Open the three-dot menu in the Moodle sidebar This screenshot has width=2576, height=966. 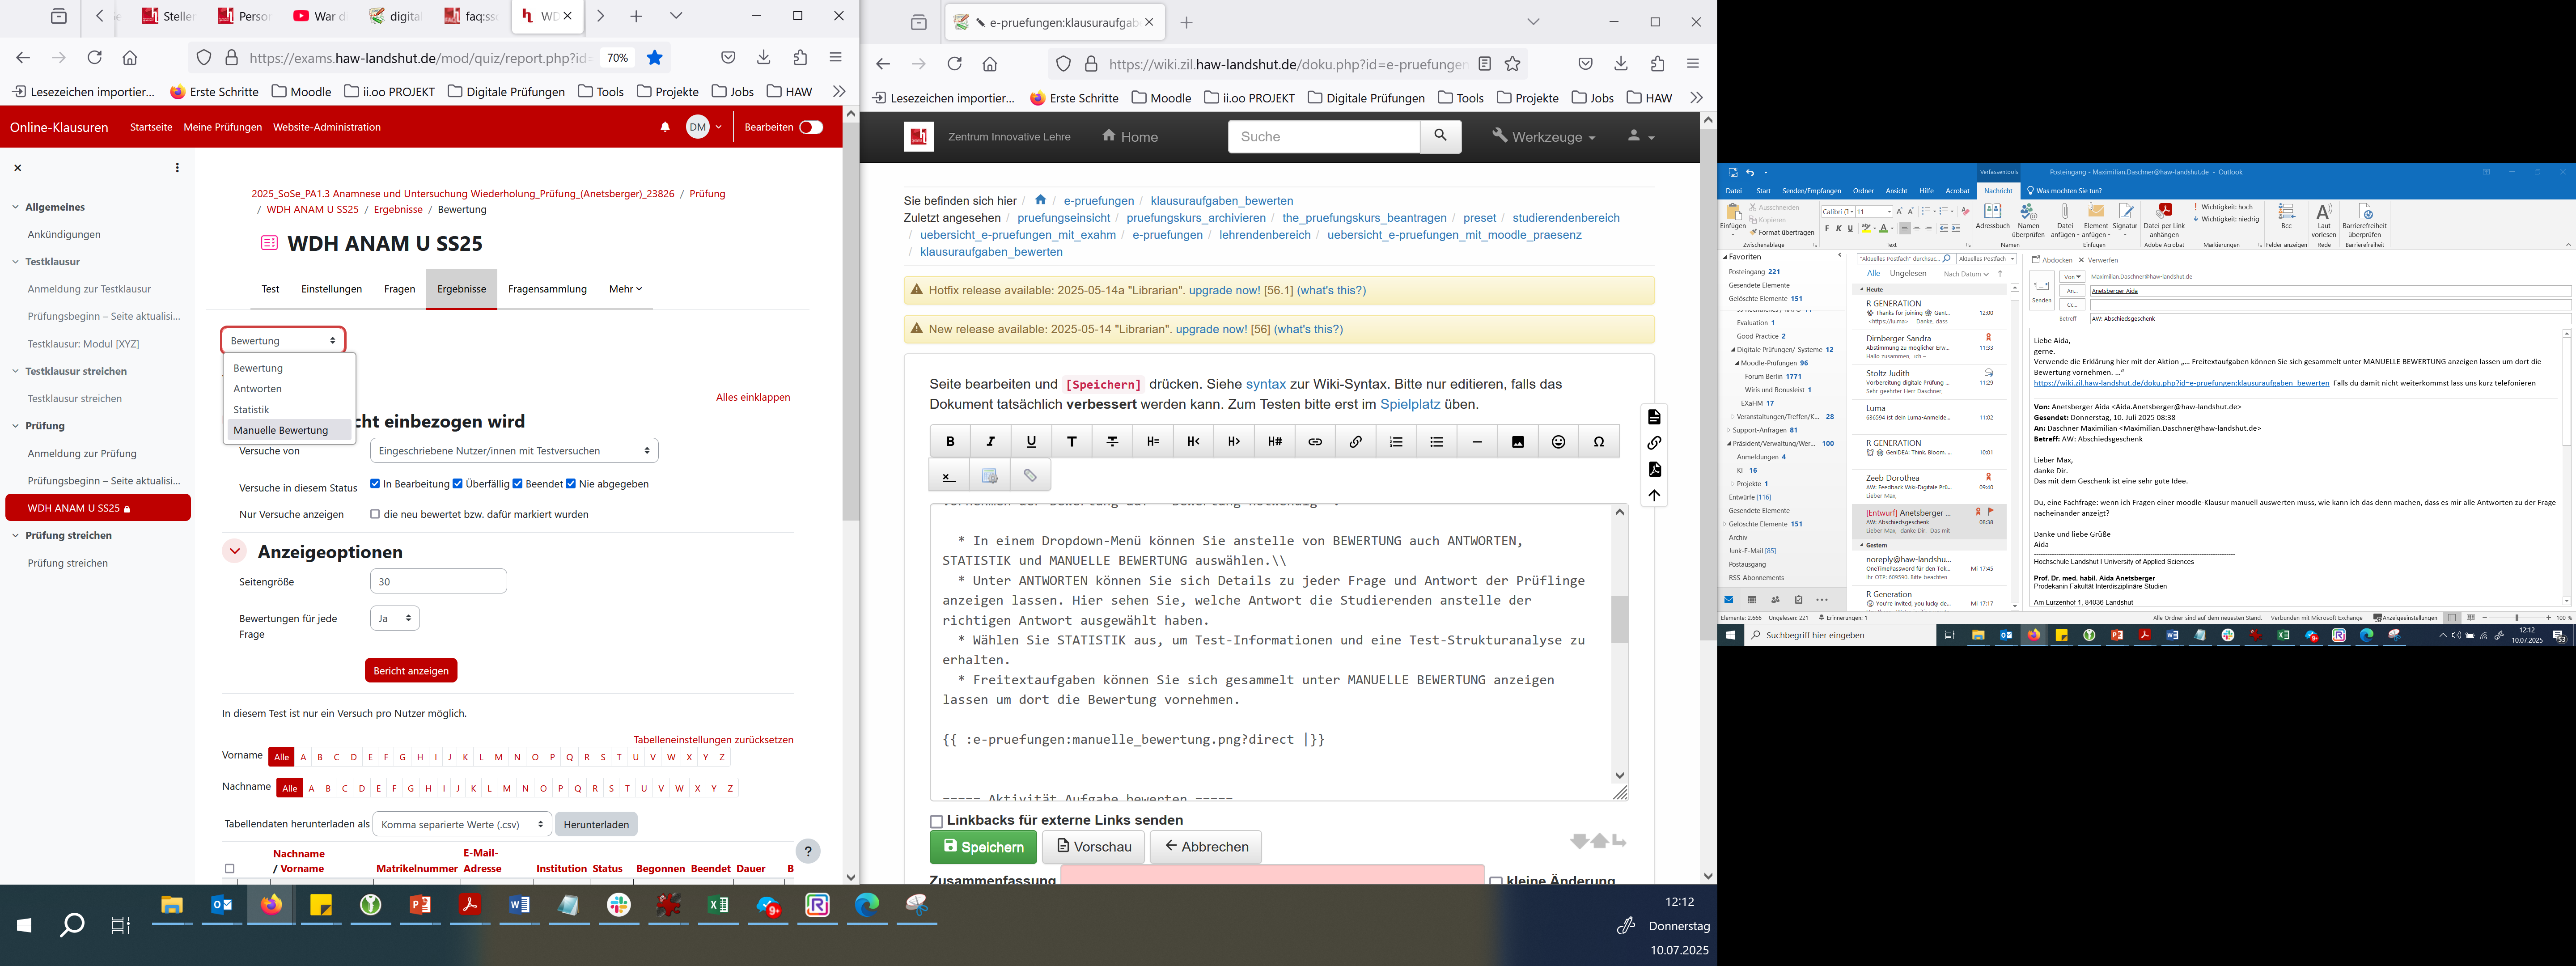tap(177, 168)
